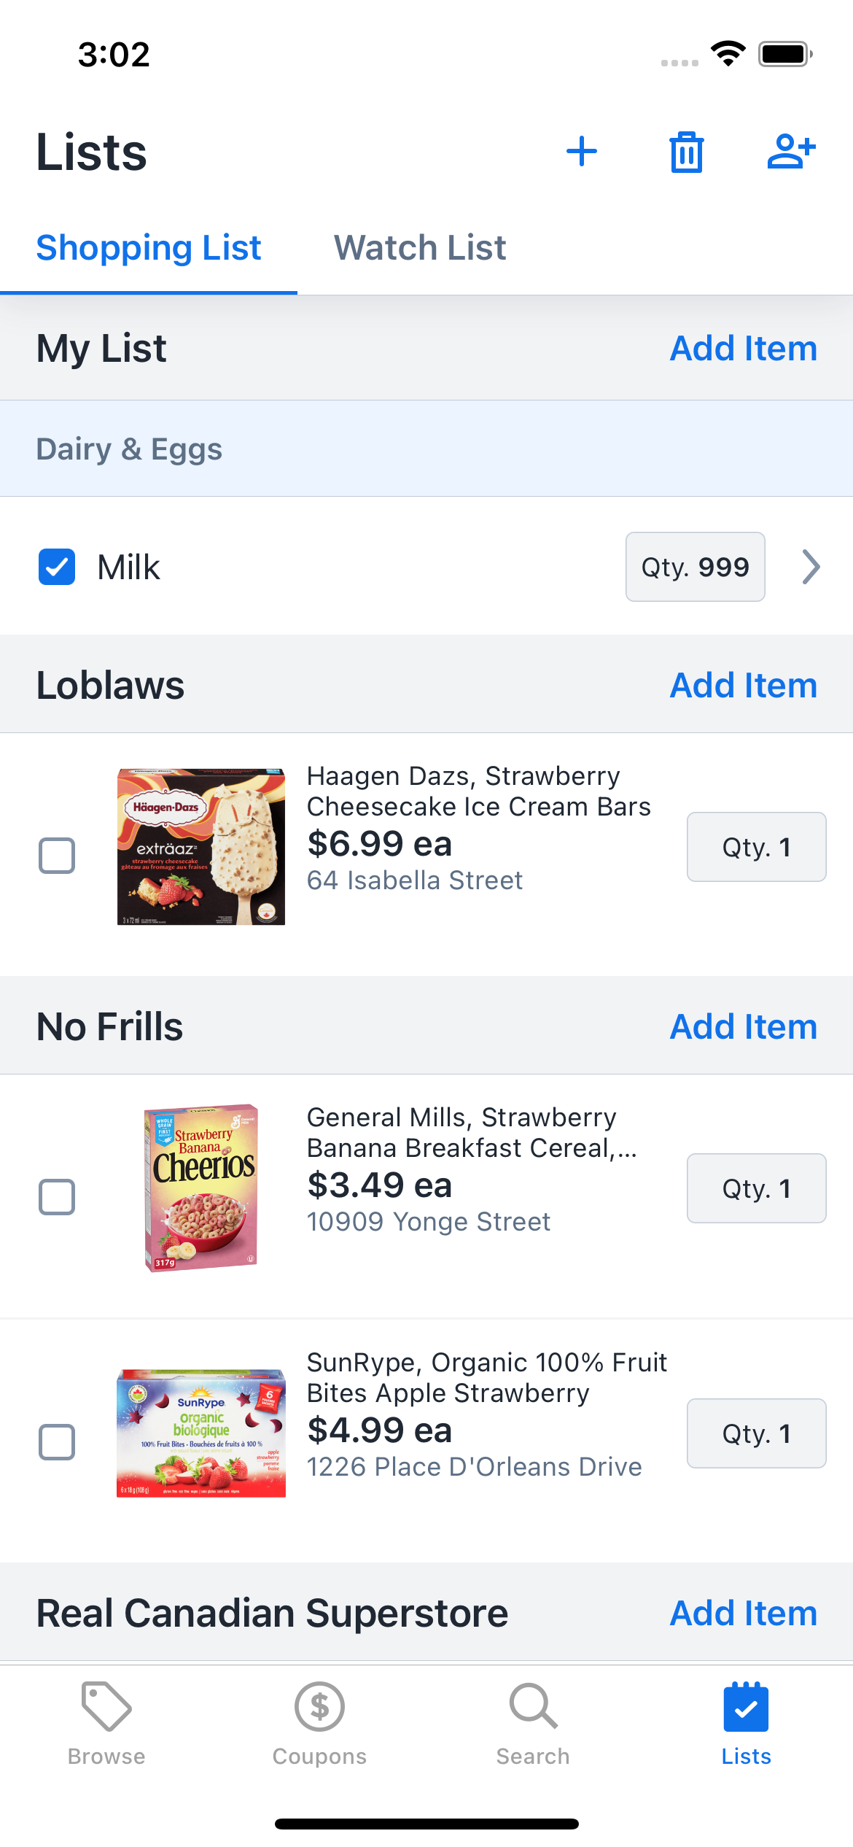Viewport: 853px width, 1847px height.
Task: Tap the plus icon to add list
Action: click(x=581, y=152)
